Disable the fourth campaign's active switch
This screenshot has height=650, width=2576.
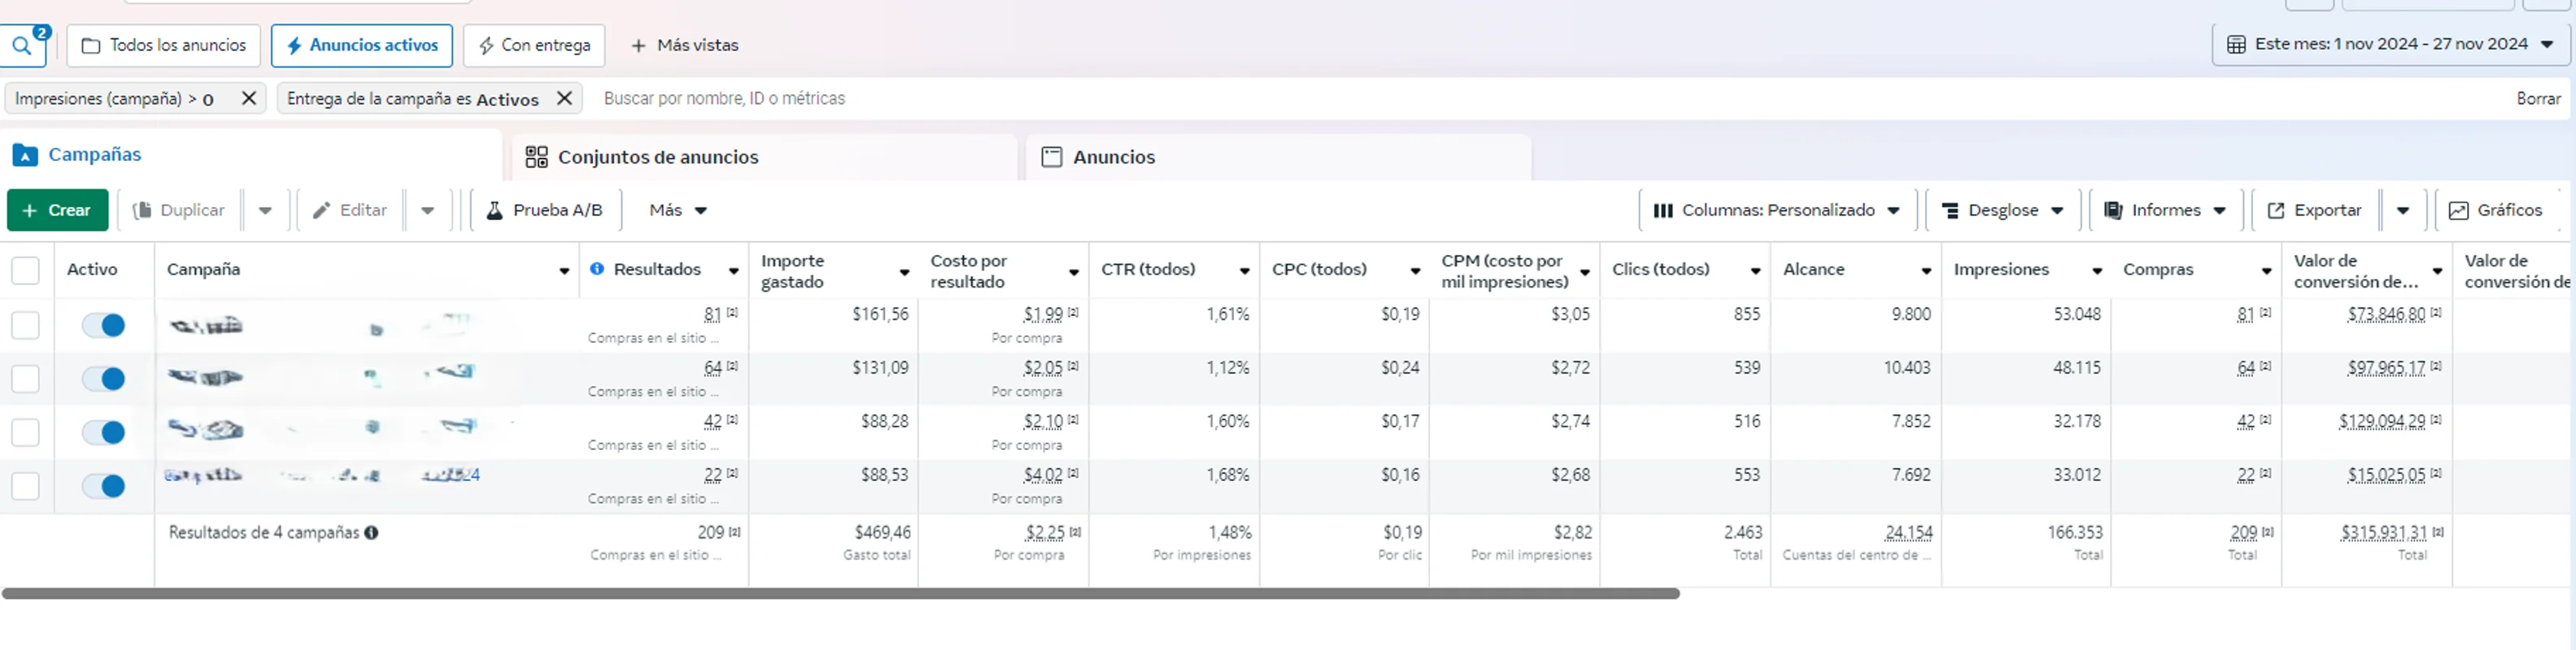(x=103, y=486)
